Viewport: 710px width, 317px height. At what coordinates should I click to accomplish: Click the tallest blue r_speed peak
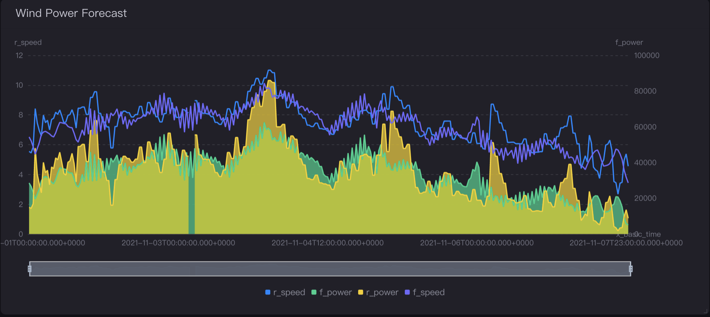pyautogui.click(x=270, y=70)
